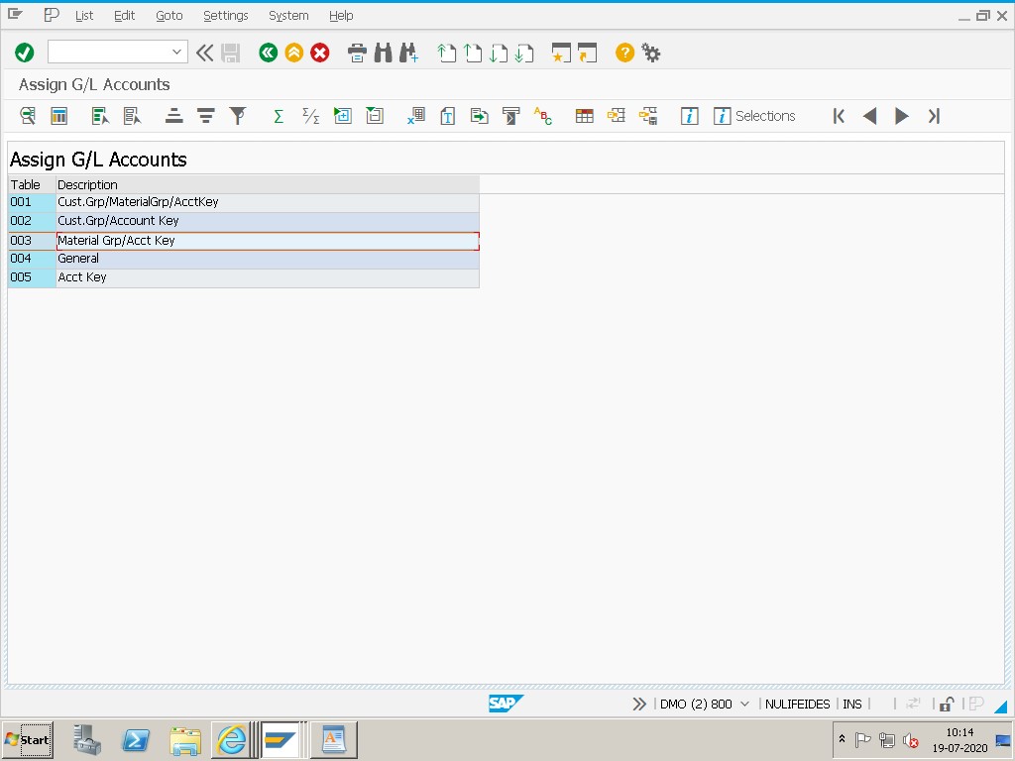Print the list with the printer icon
The image size is (1015, 761).
pyautogui.click(x=357, y=53)
